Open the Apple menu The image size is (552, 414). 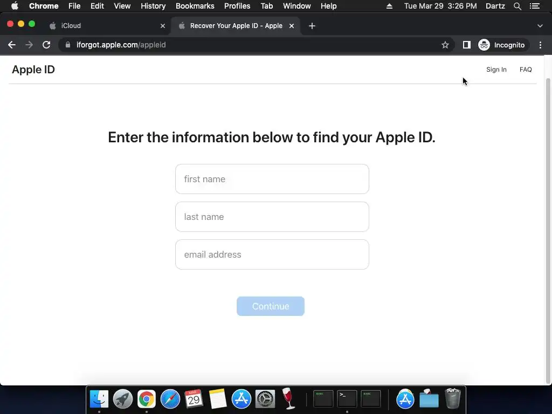click(15, 6)
